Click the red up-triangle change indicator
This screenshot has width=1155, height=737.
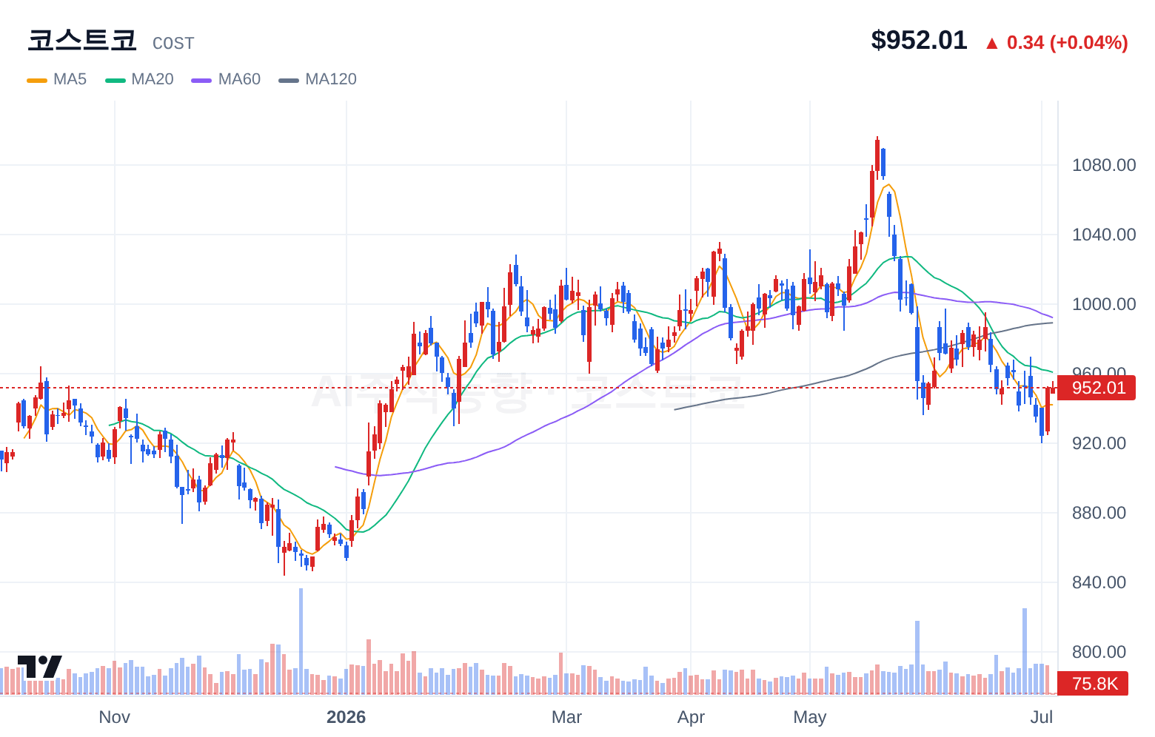pyautogui.click(x=991, y=44)
